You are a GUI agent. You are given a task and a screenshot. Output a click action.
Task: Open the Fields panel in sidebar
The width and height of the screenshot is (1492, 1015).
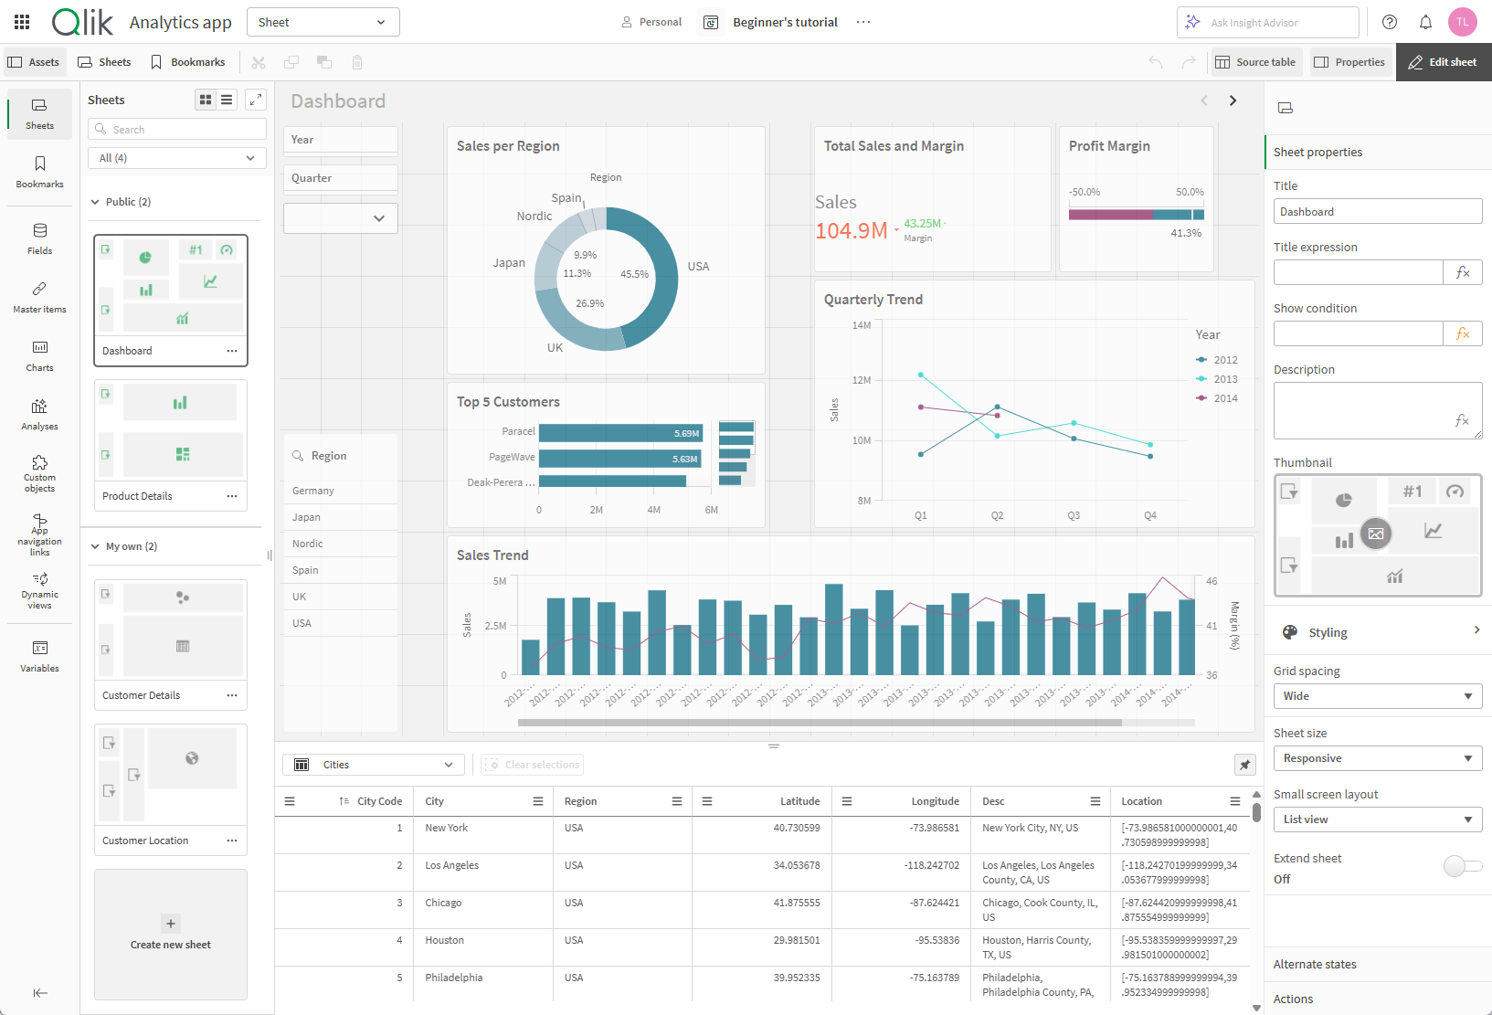tap(39, 238)
